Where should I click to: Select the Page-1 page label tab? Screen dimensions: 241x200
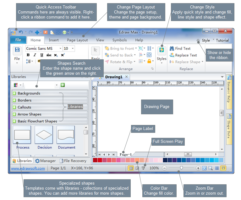tap(126, 154)
